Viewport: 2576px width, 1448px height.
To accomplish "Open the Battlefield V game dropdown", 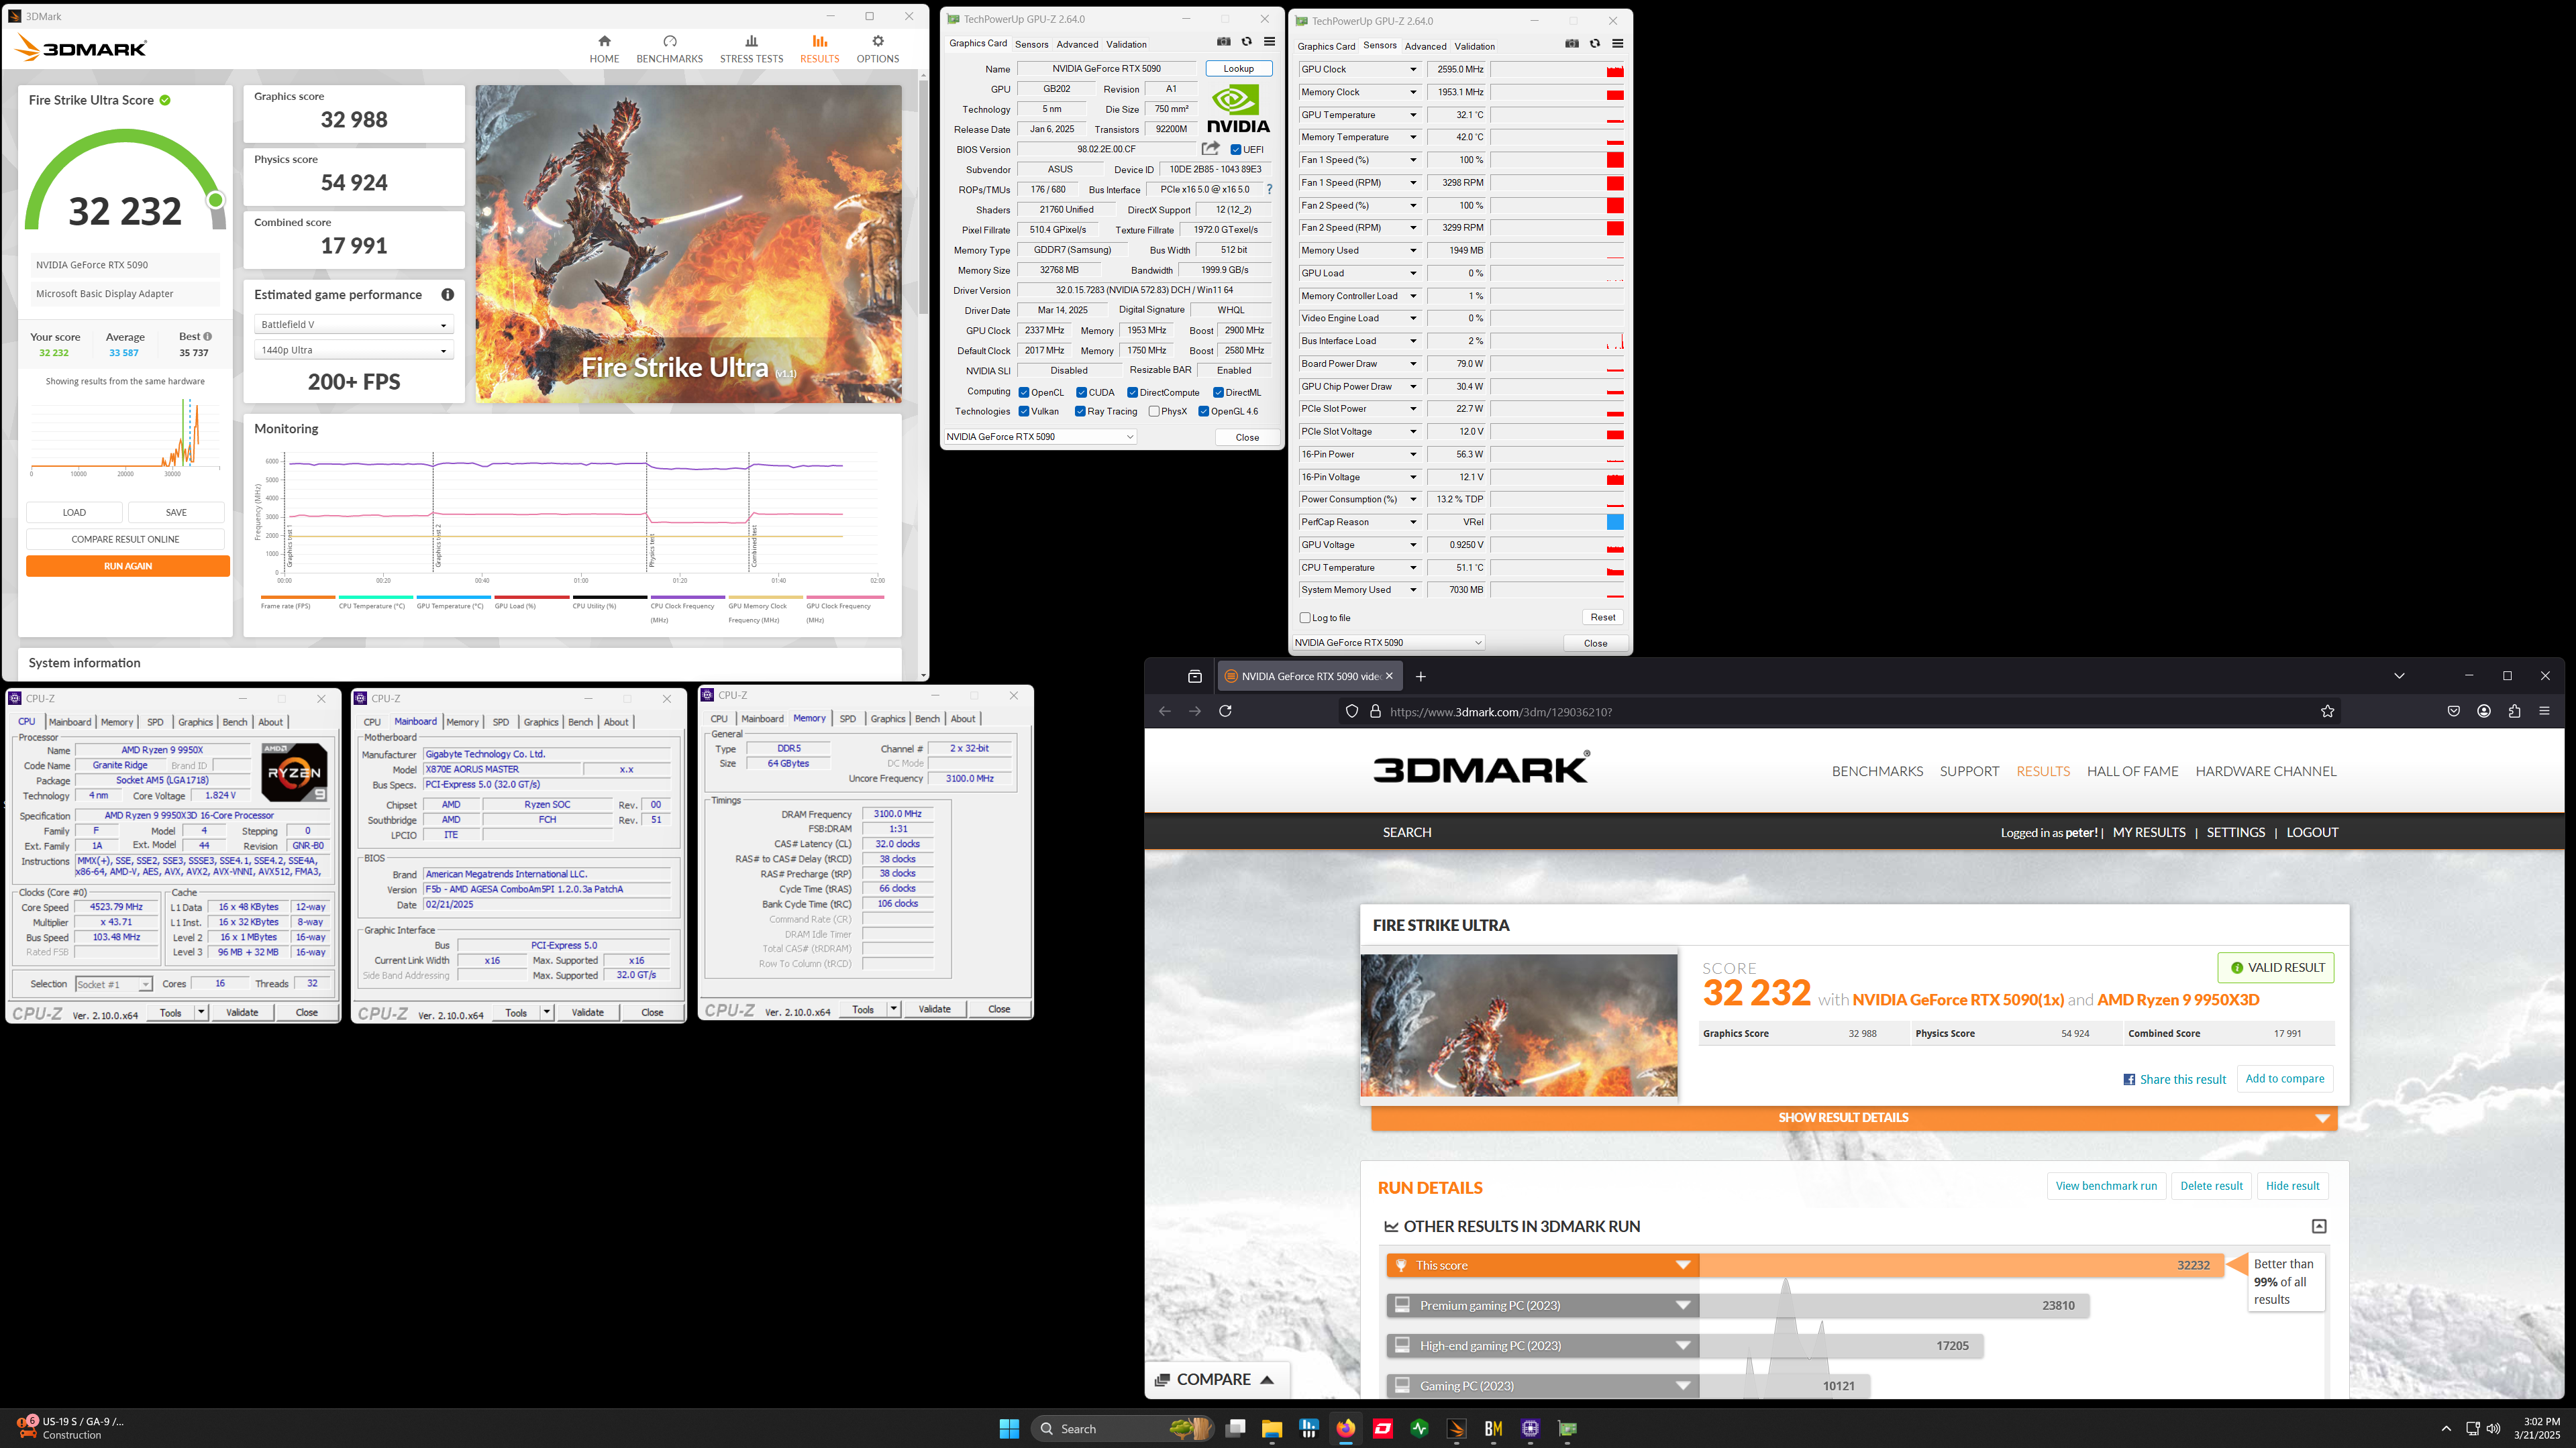I will click(x=354, y=325).
